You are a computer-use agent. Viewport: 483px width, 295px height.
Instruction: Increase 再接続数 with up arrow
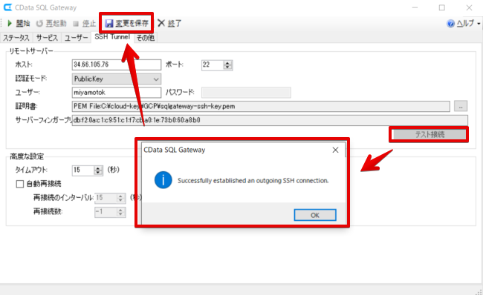pyautogui.click(x=120, y=210)
